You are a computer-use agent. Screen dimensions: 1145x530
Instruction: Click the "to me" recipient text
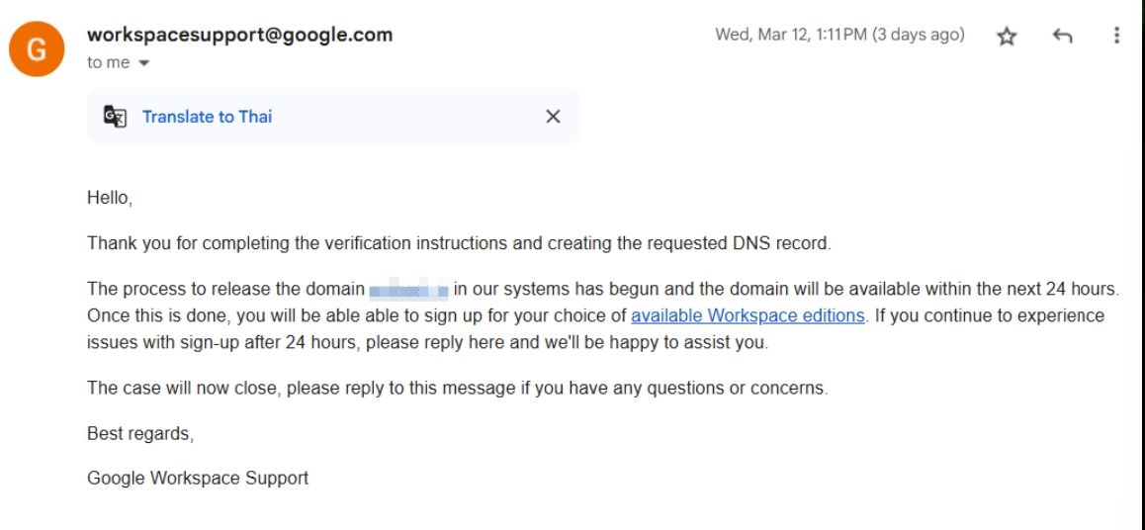tap(108, 62)
